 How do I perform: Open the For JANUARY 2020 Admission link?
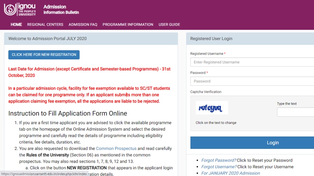coord(231,173)
